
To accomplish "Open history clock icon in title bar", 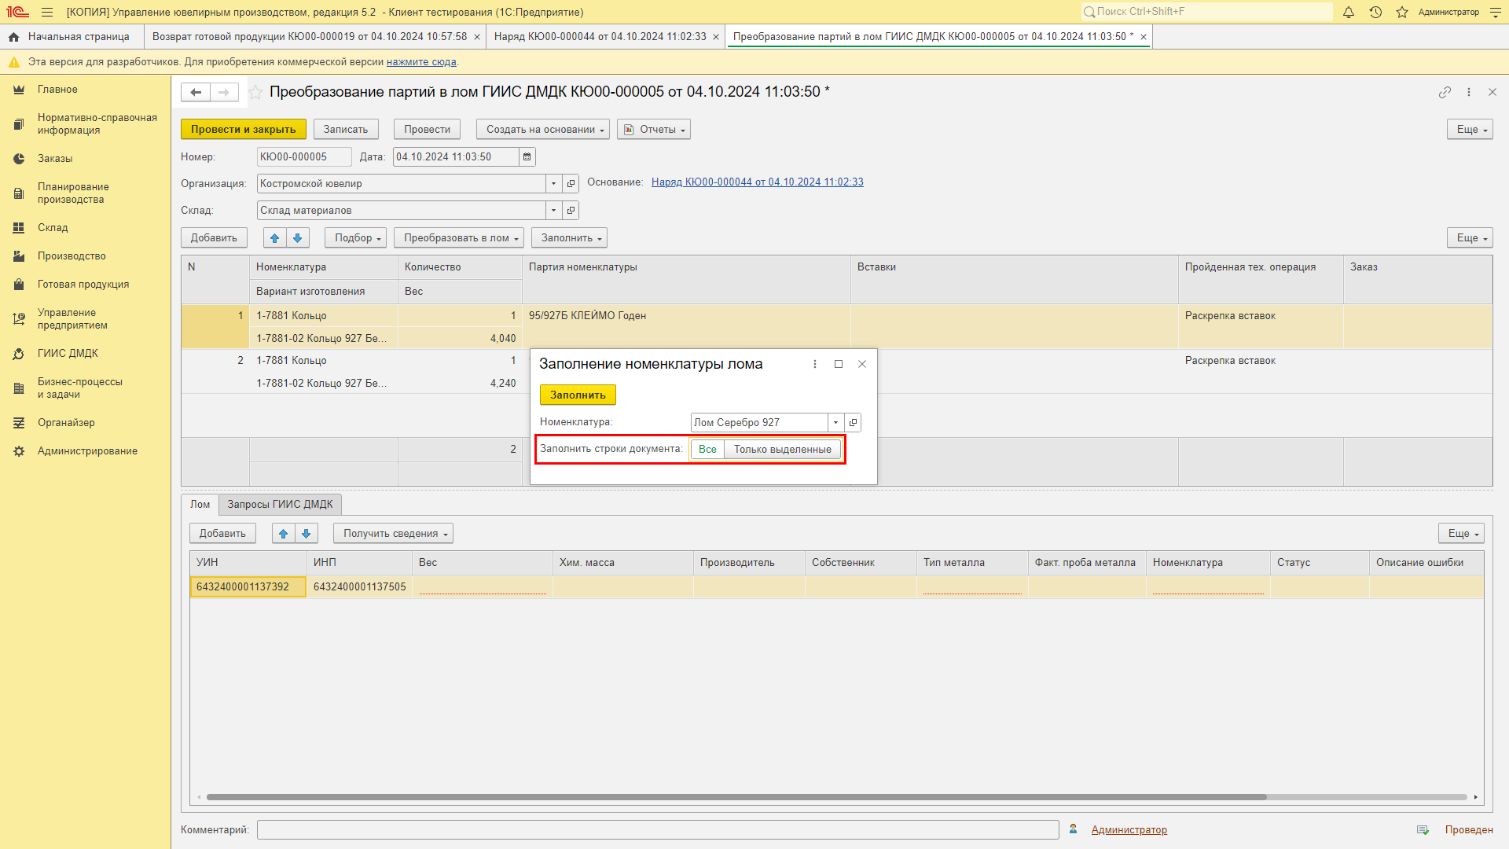I will click(x=1375, y=12).
